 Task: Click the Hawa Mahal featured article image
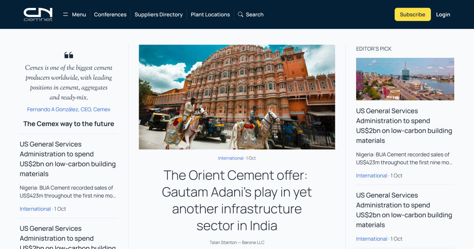pos(237,97)
